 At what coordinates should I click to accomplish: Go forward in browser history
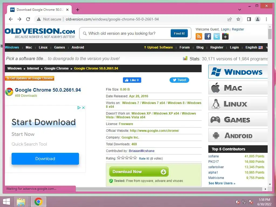point(19,19)
